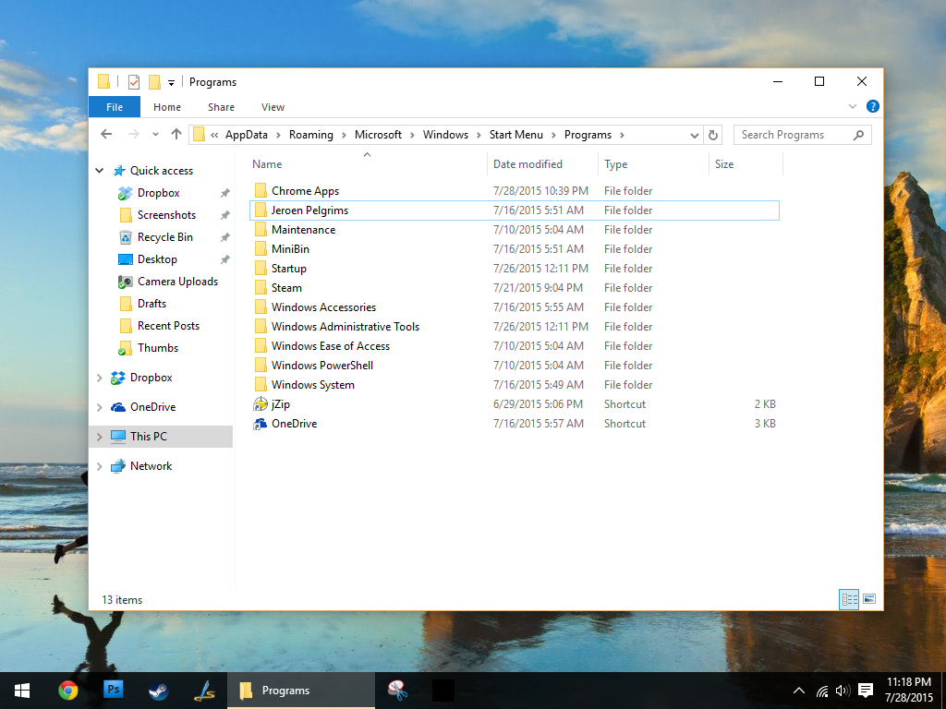Select the jZip shortcut icon

tap(261, 404)
